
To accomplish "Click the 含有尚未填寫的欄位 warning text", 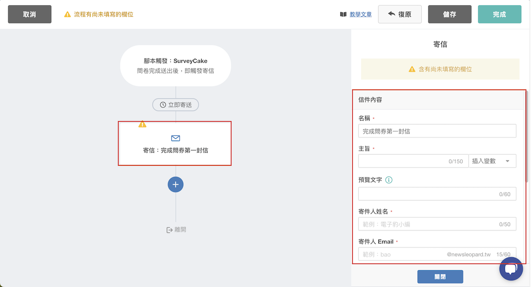I will 446,69.
